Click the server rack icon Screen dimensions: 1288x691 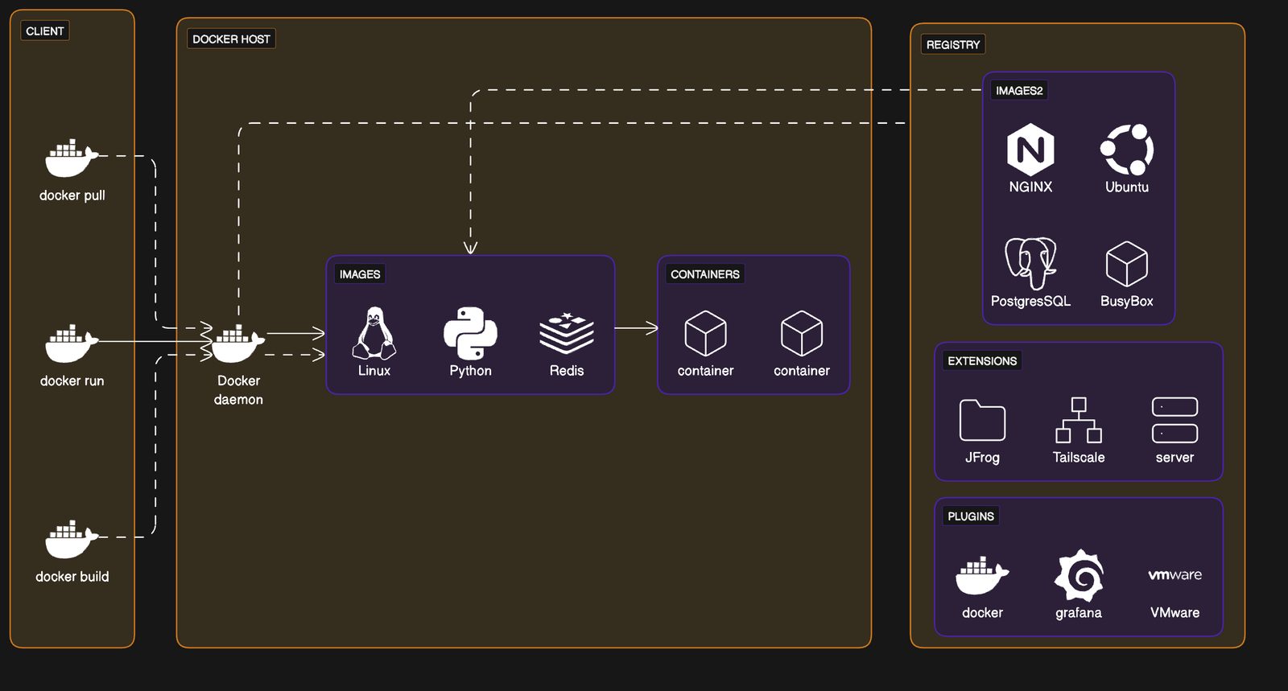[x=1174, y=420]
